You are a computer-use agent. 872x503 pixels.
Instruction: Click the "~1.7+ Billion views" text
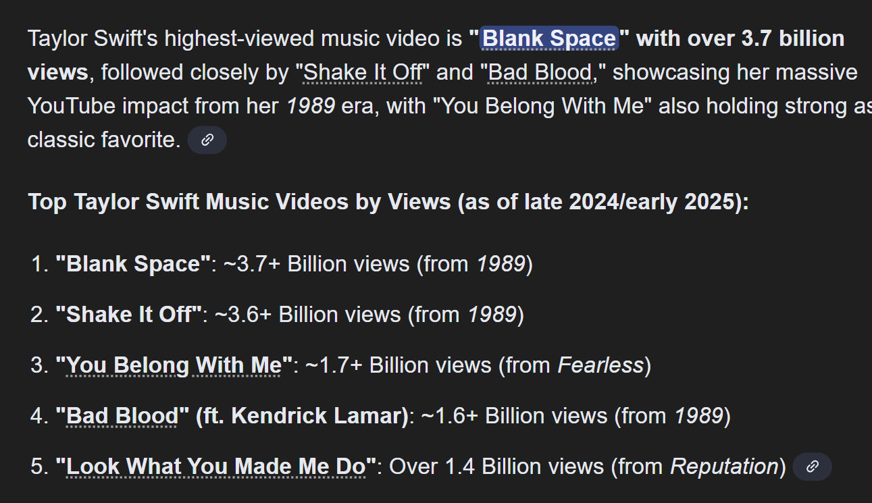click(399, 365)
